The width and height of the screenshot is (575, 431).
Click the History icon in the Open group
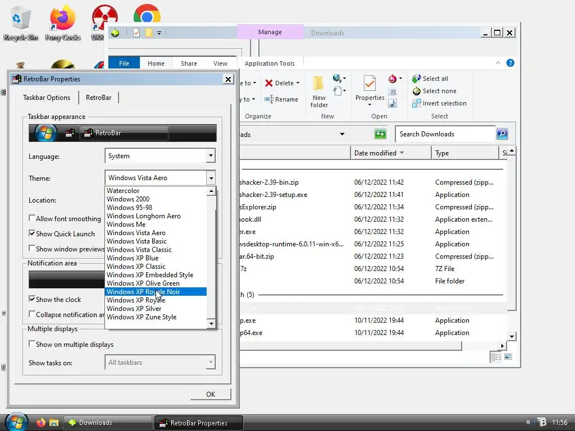point(393,103)
